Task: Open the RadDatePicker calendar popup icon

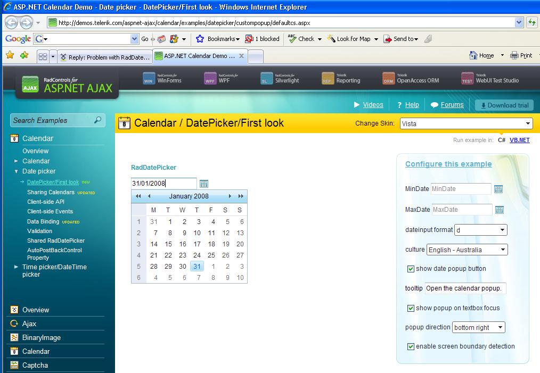Action: coord(204,184)
